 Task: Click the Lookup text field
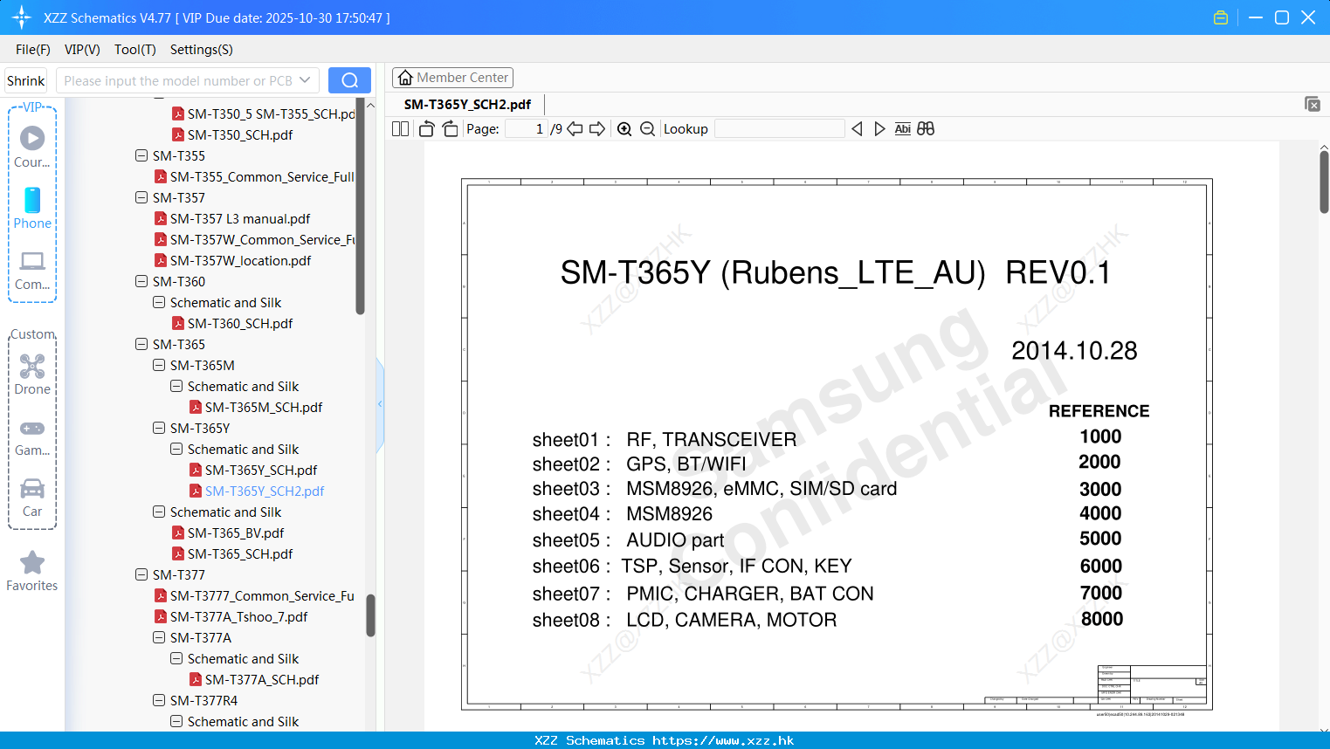pyautogui.click(x=780, y=128)
